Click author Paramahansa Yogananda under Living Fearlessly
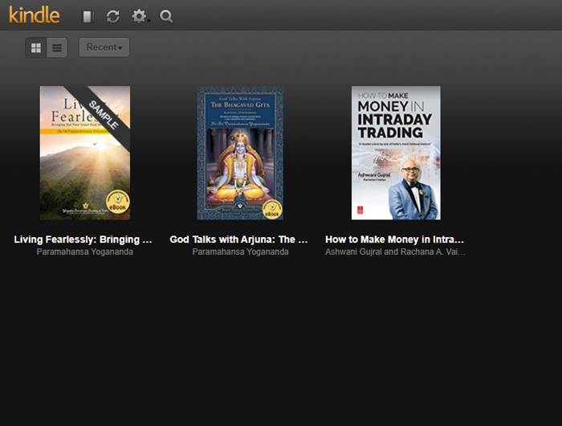562x426 pixels. click(85, 252)
